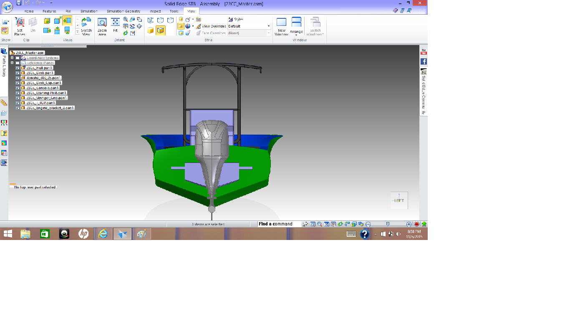Click the Save icon in quick access toolbar
The height and width of the screenshot is (320, 570).
click(19, 3)
